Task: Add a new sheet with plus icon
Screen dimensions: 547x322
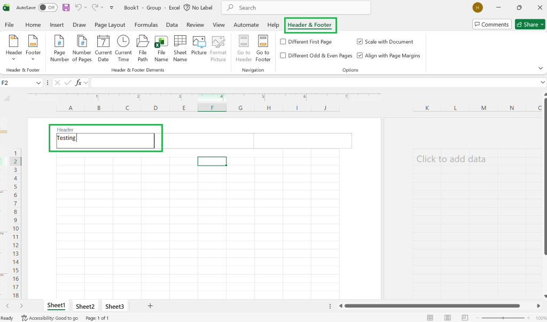Action: pyautogui.click(x=150, y=306)
